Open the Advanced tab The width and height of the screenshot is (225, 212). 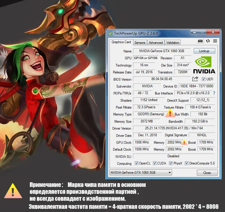pos(156,43)
